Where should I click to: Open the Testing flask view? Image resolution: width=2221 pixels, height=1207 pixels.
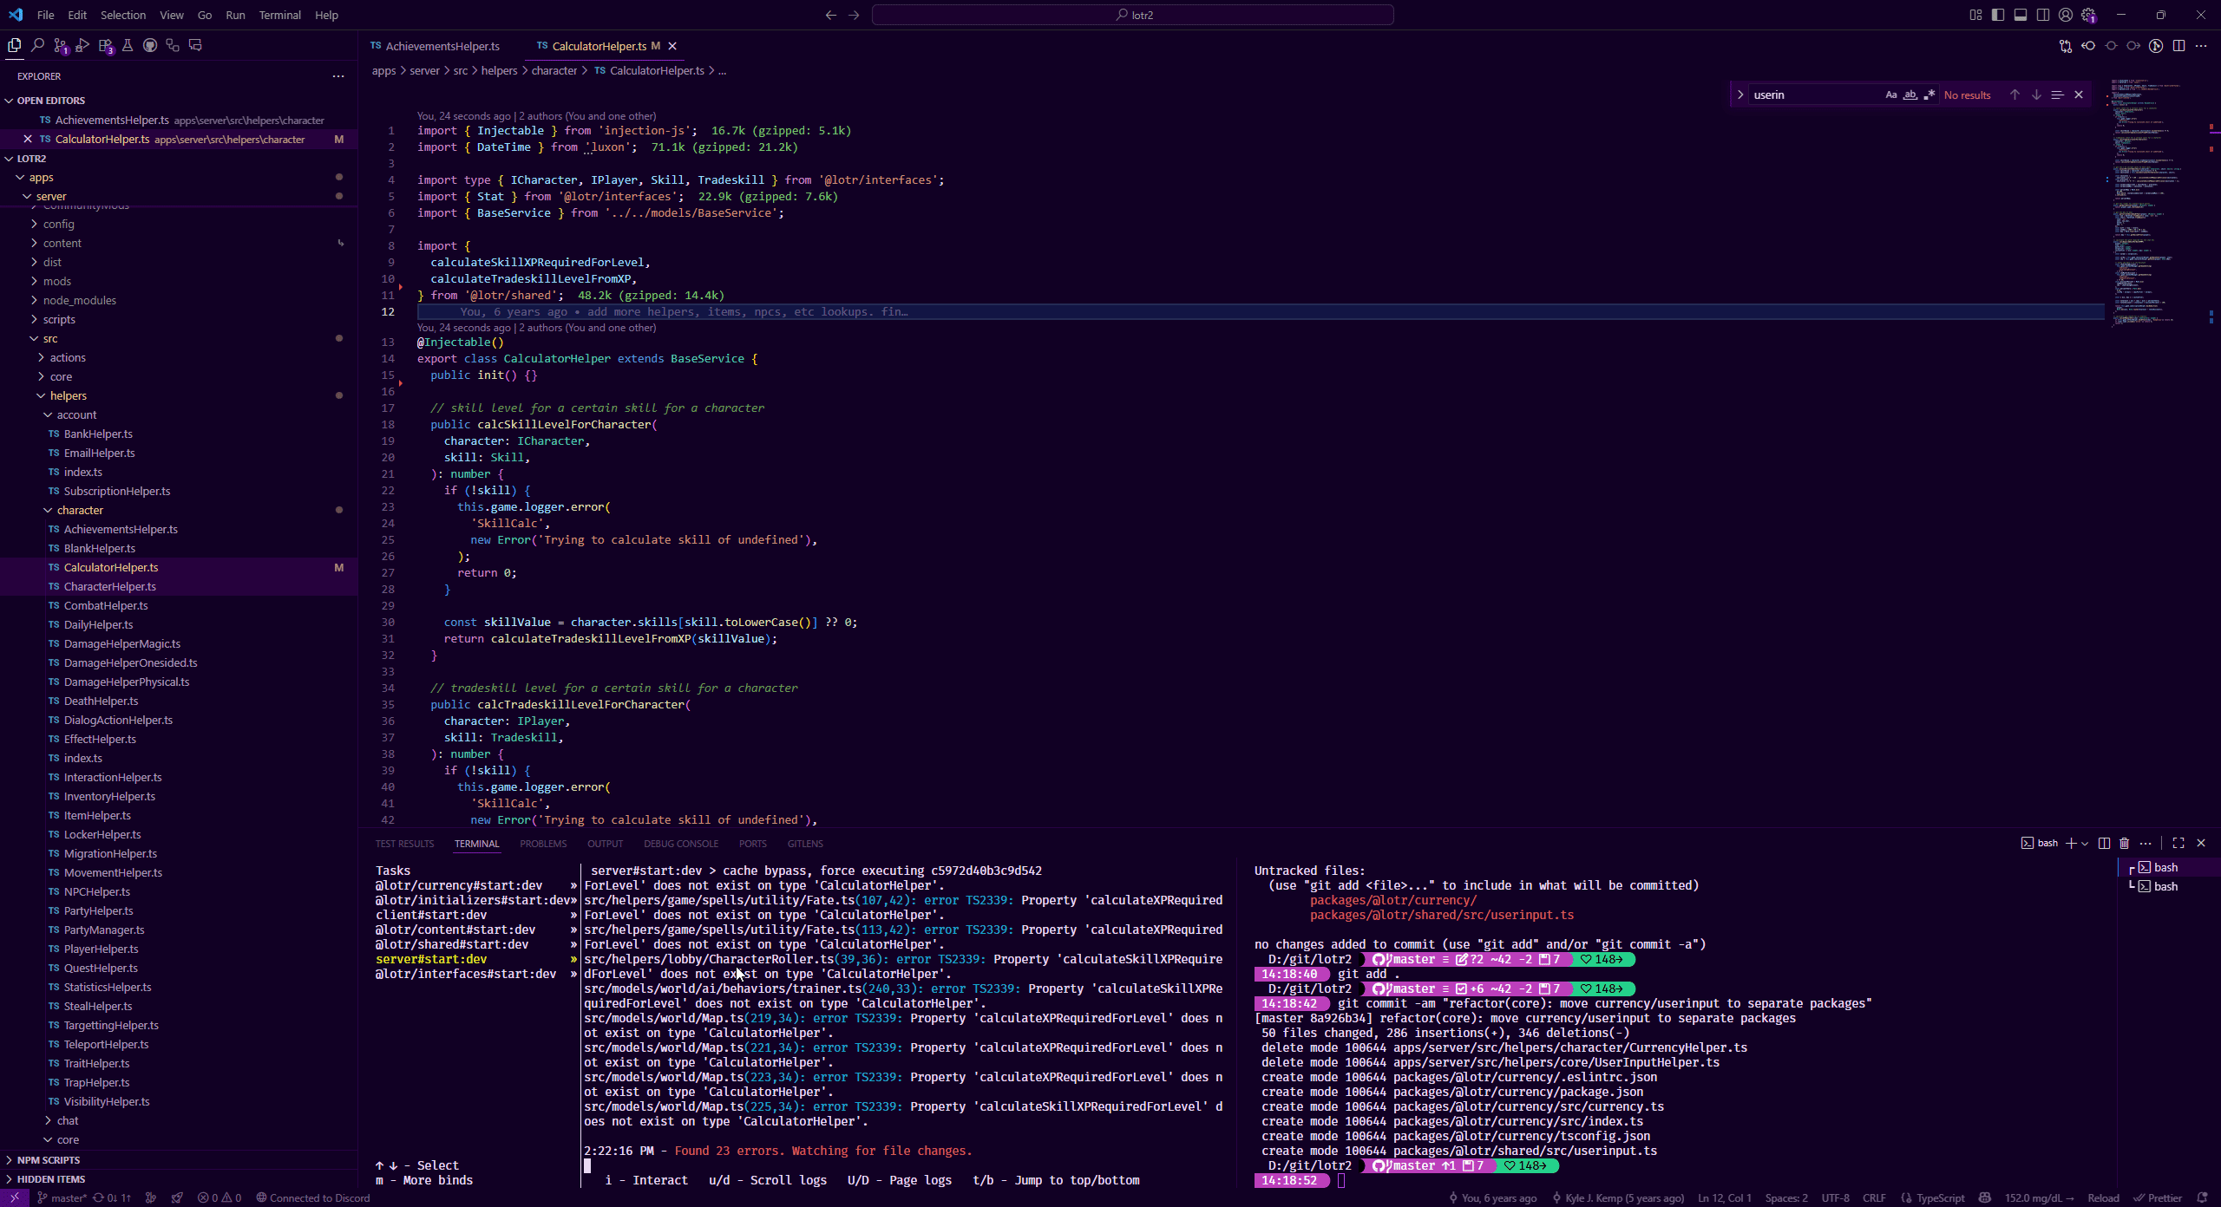click(x=128, y=46)
